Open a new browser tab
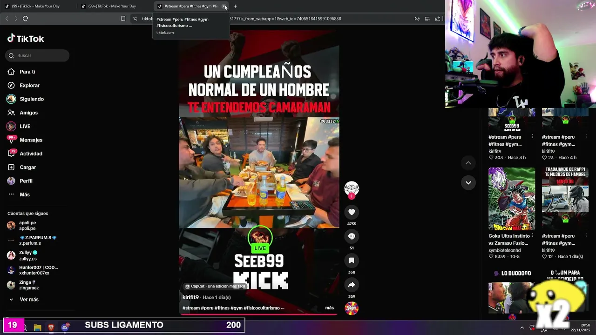 (235, 6)
